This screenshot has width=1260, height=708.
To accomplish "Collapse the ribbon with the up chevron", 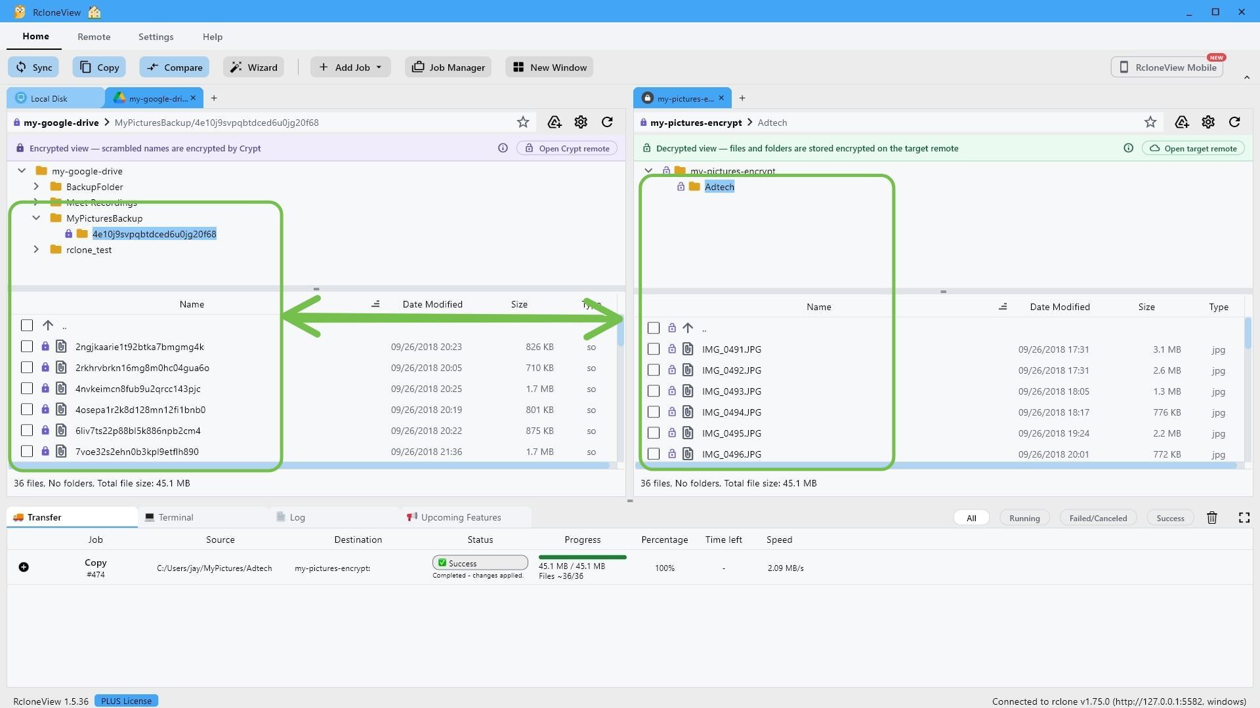I will coord(1247,77).
